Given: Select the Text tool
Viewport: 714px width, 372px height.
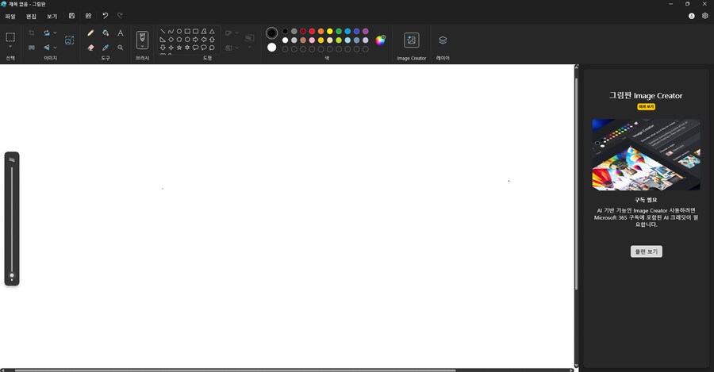Looking at the screenshot, I should pyautogui.click(x=121, y=33).
